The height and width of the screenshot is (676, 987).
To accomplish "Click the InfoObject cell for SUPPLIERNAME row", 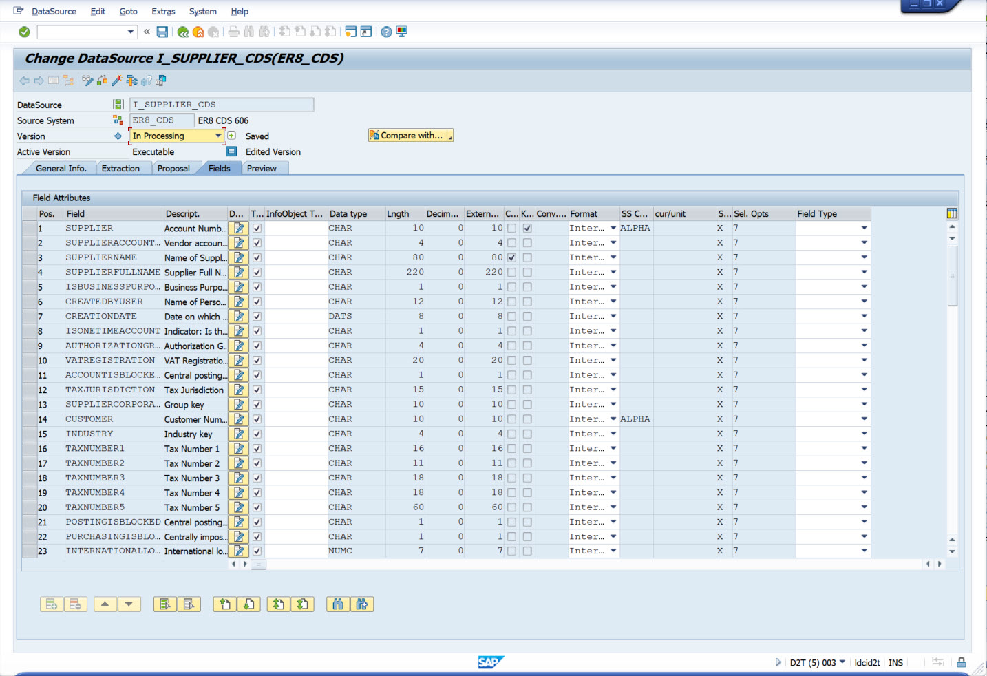I will (295, 257).
